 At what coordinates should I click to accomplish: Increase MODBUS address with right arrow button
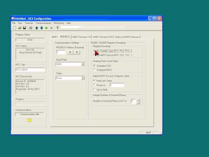click(77, 52)
